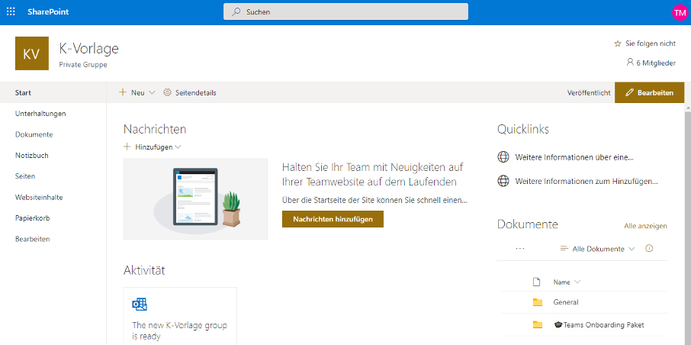Open the Alle Dokumente view dropdown

tap(596, 249)
